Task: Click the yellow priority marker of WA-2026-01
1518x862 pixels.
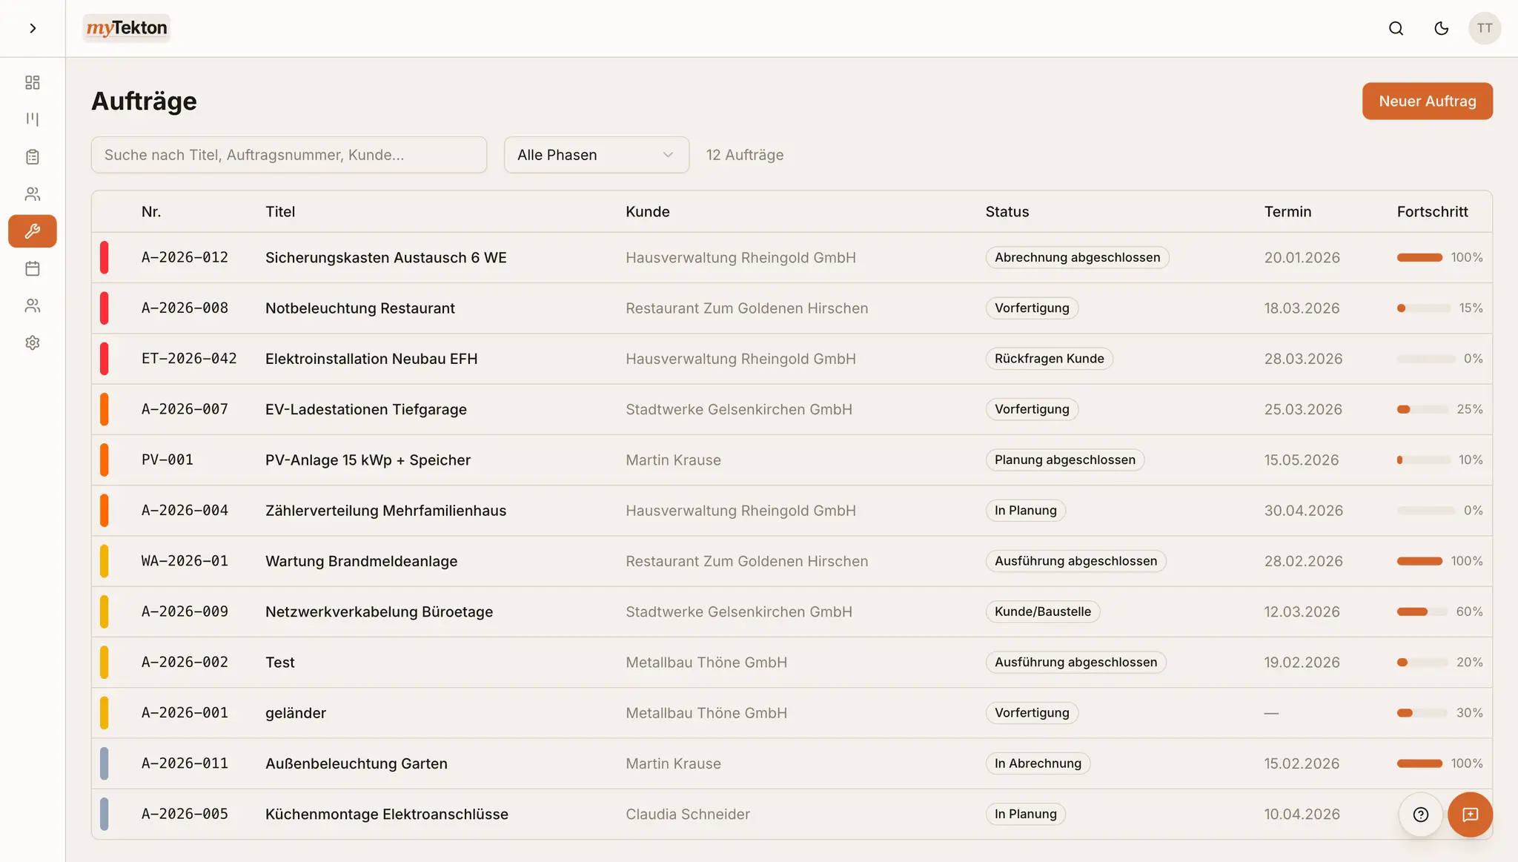Action: point(105,561)
